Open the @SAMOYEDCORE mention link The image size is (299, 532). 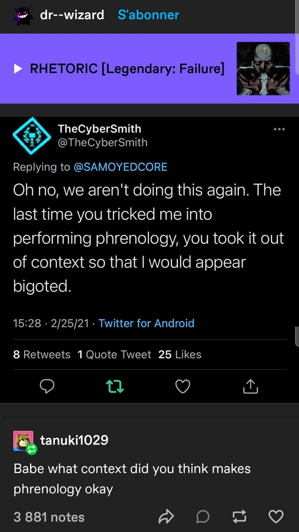[121, 167]
